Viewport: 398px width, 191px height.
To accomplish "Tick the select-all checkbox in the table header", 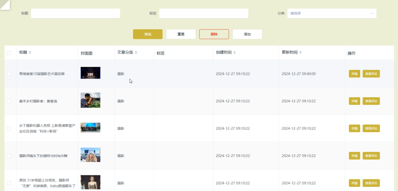I will pyautogui.click(x=9, y=53).
